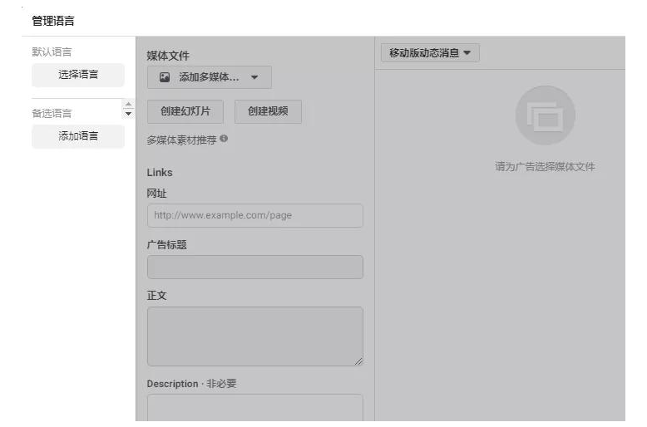The height and width of the screenshot is (427, 647).
Task: Click the 添加语言 button
Action: 78,136
